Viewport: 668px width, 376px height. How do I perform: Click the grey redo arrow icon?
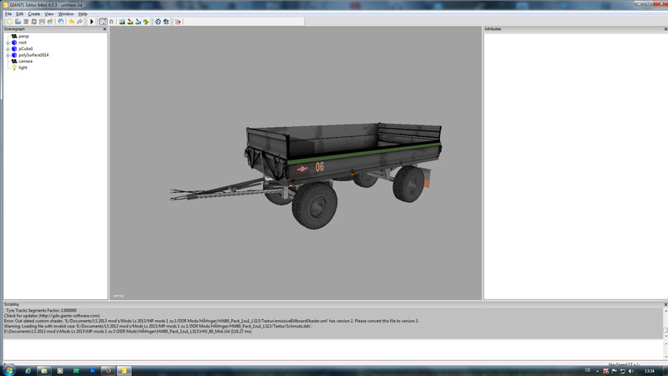point(79,22)
